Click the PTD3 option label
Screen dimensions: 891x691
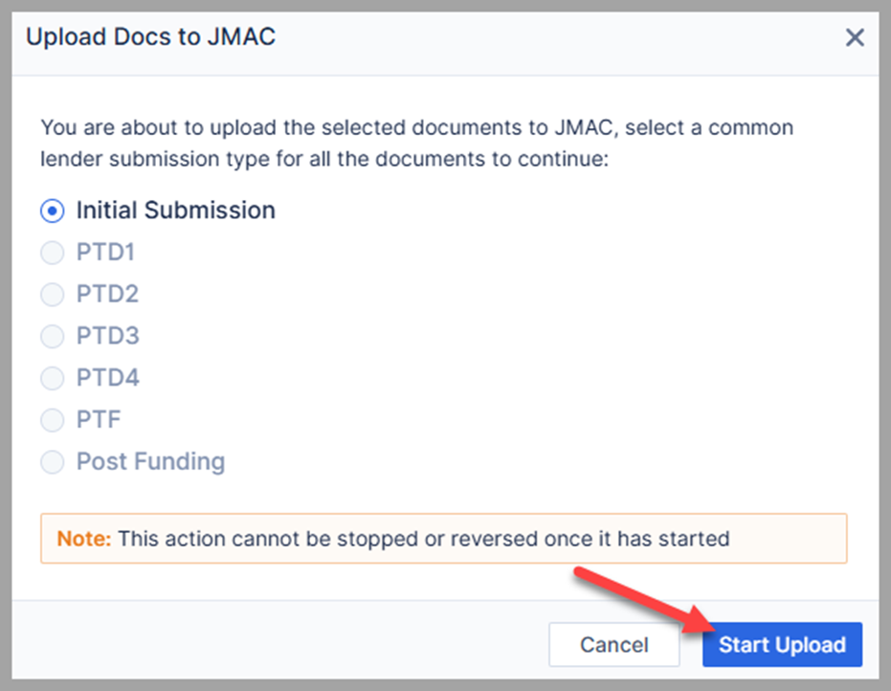107,337
